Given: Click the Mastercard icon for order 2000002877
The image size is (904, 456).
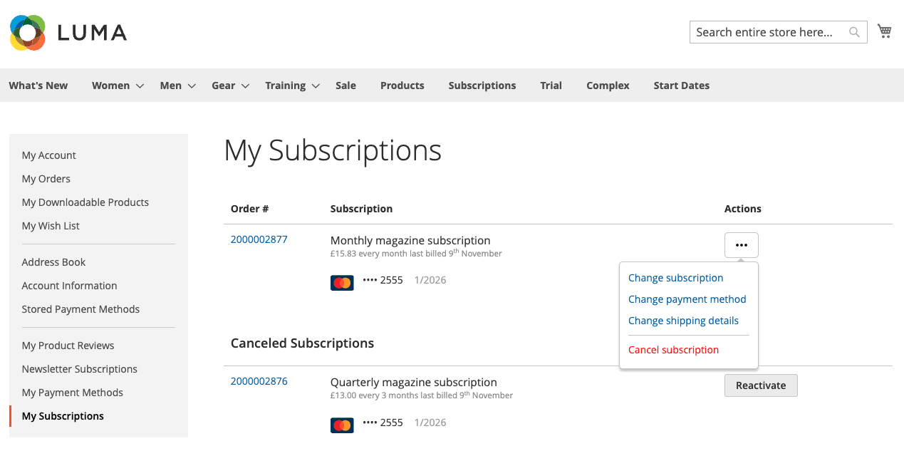Looking at the screenshot, I should tap(342, 283).
